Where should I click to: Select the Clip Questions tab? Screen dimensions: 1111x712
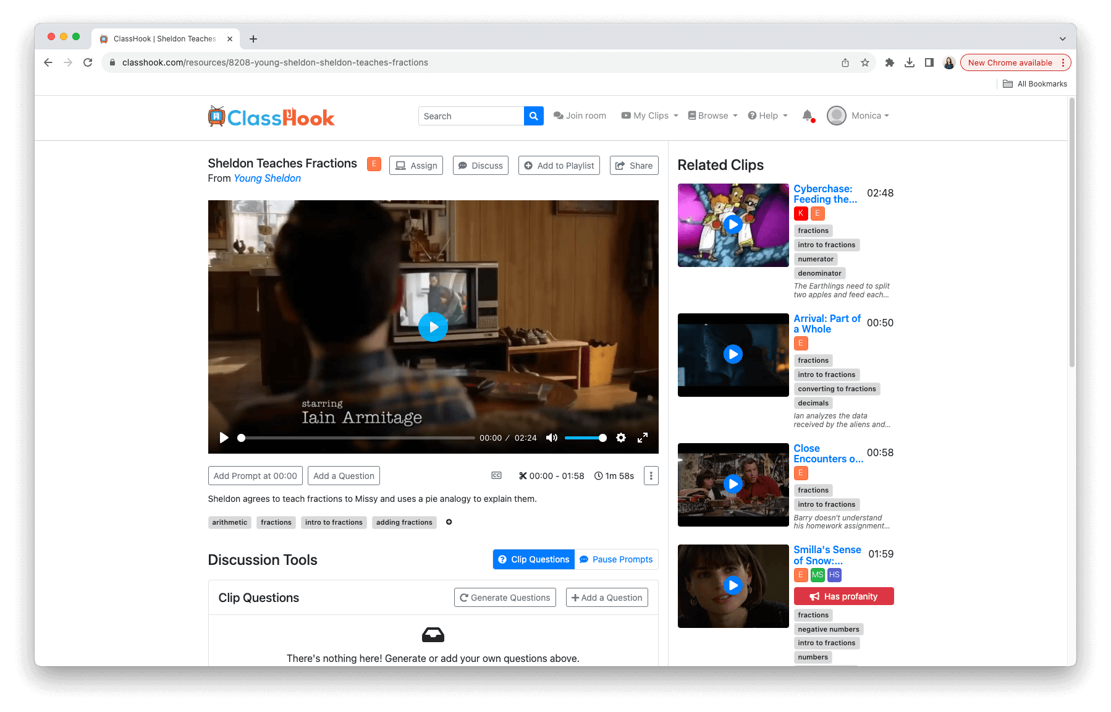point(534,559)
